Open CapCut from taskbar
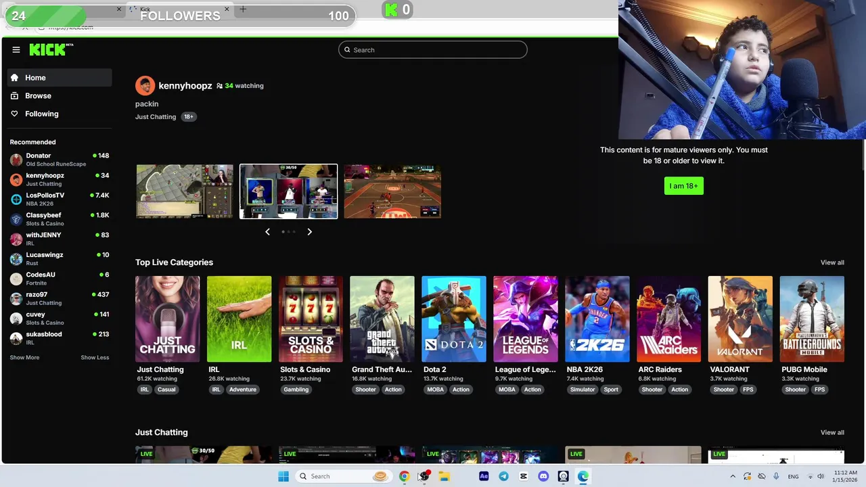 pyautogui.click(x=523, y=476)
